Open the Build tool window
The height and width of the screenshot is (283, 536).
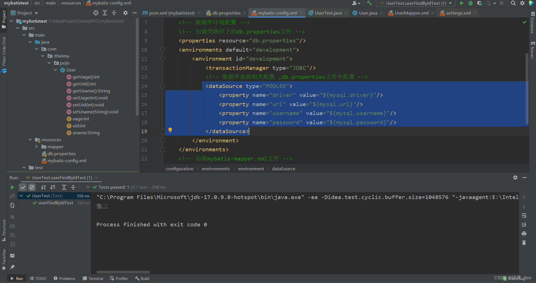[x=142, y=279]
